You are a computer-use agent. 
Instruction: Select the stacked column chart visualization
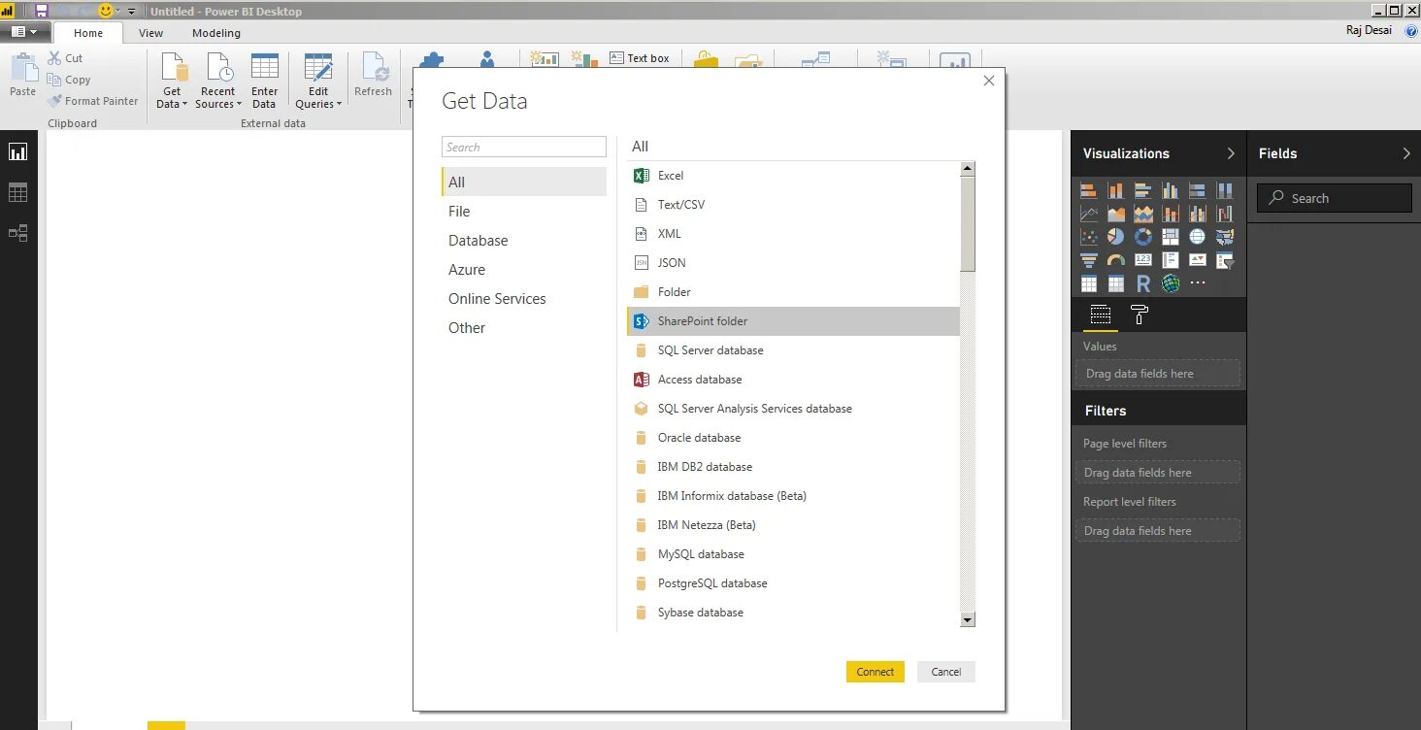click(x=1116, y=190)
